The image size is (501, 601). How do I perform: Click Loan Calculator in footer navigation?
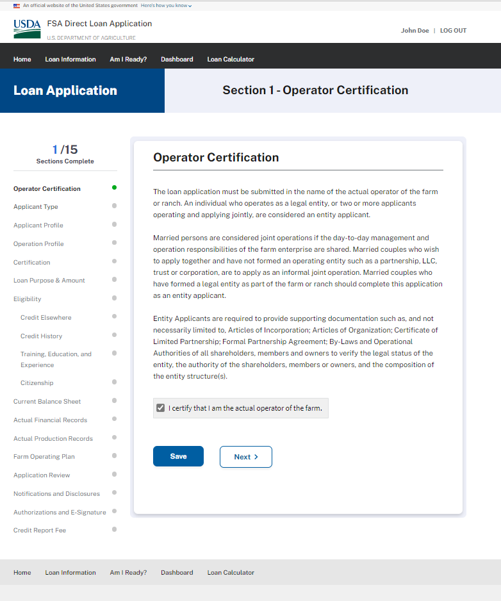point(231,573)
